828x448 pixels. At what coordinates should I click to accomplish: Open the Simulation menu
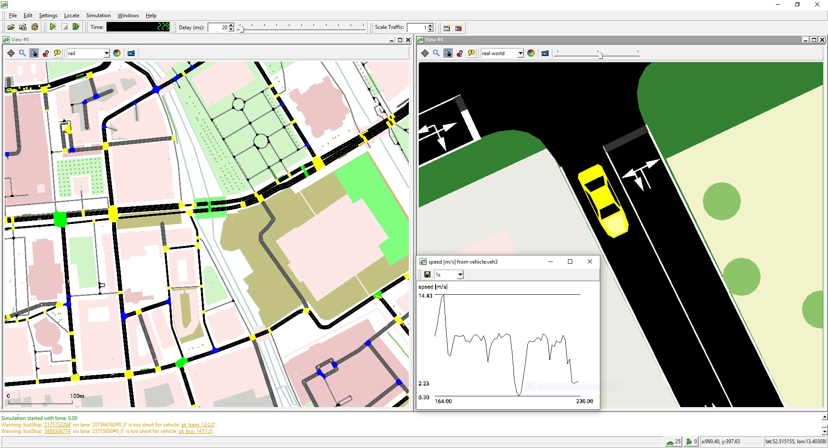click(98, 15)
